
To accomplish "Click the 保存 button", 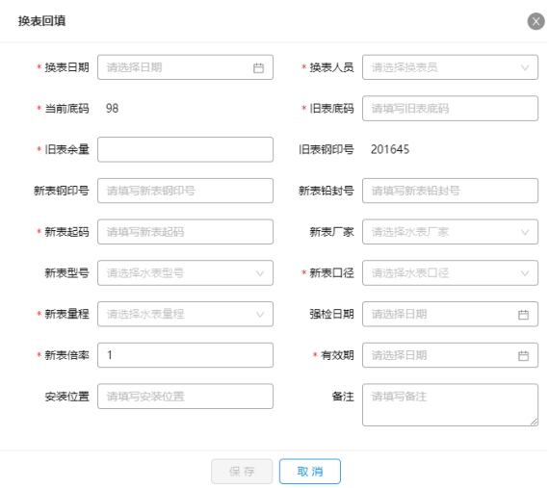I will tap(242, 472).
